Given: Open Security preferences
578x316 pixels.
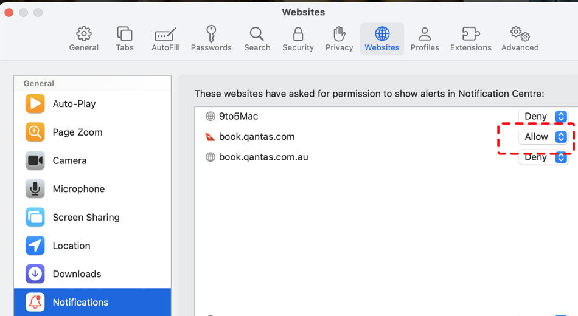Looking at the screenshot, I should pos(298,39).
